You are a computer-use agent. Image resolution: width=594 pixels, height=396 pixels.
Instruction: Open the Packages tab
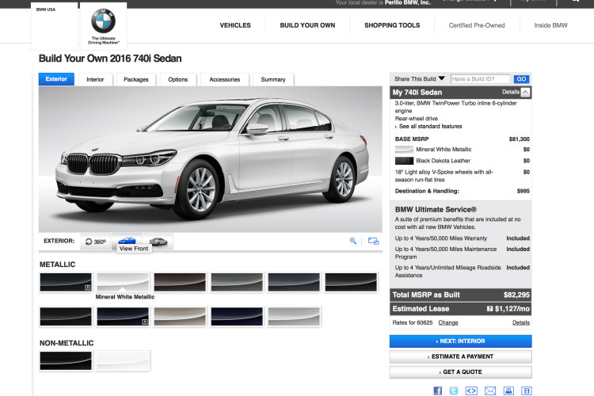click(x=136, y=79)
